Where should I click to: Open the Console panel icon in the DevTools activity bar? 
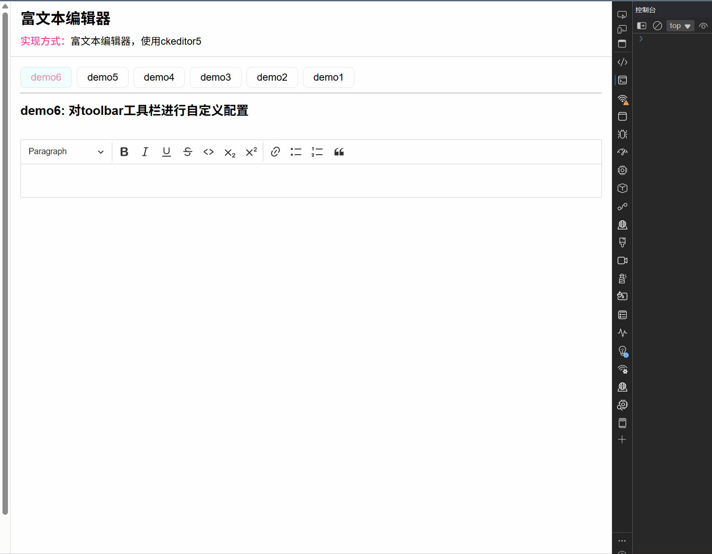tap(622, 80)
